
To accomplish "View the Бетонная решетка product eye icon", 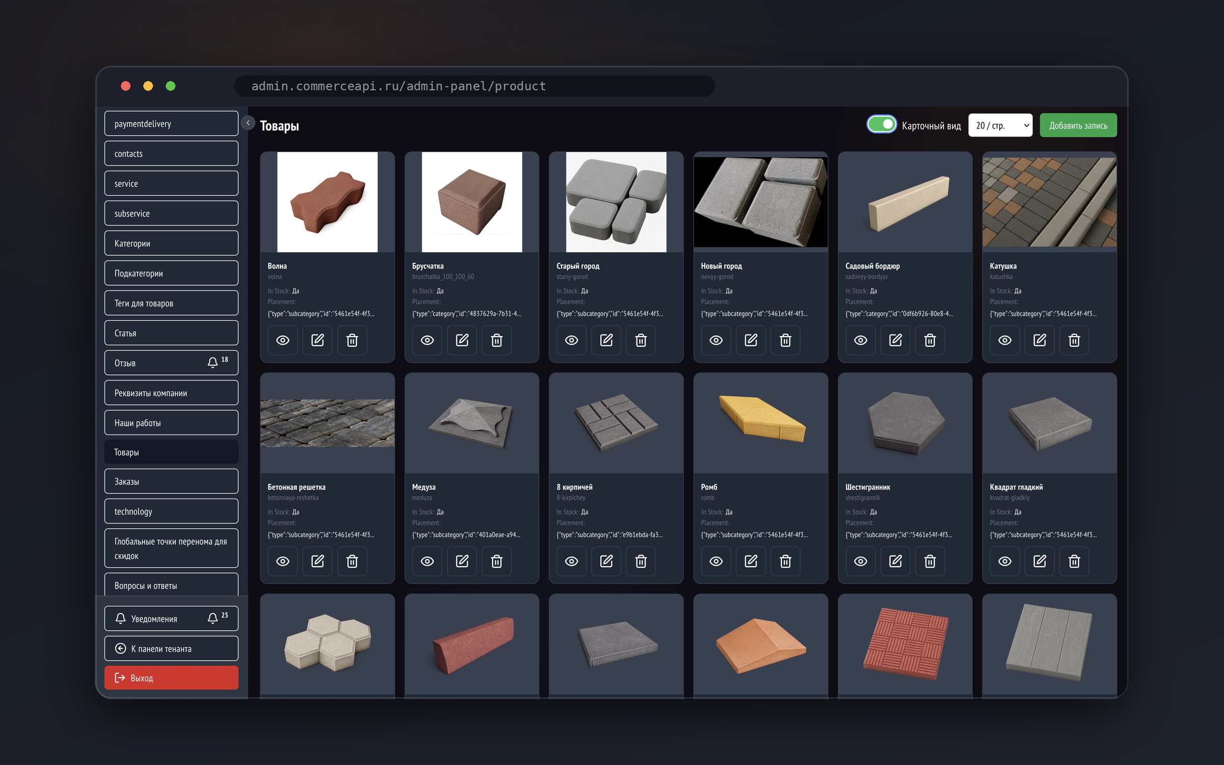I will pos(283,562).
